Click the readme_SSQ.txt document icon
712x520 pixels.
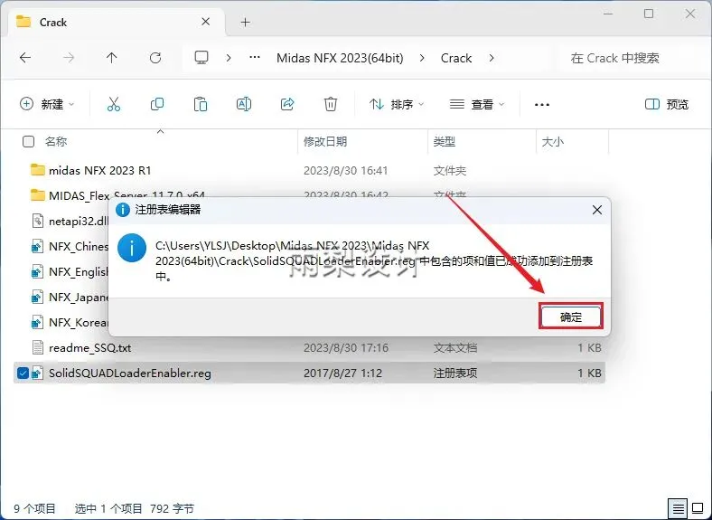38,348
